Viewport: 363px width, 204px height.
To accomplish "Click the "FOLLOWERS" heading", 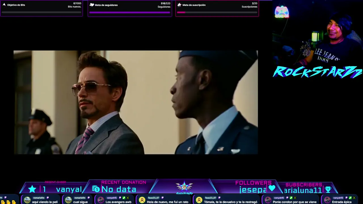I will click(254, 183).
